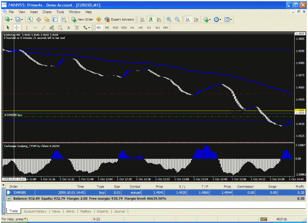Open the Journal tab
This screenshot has height=223, width=308.
(x=119, y=211)
